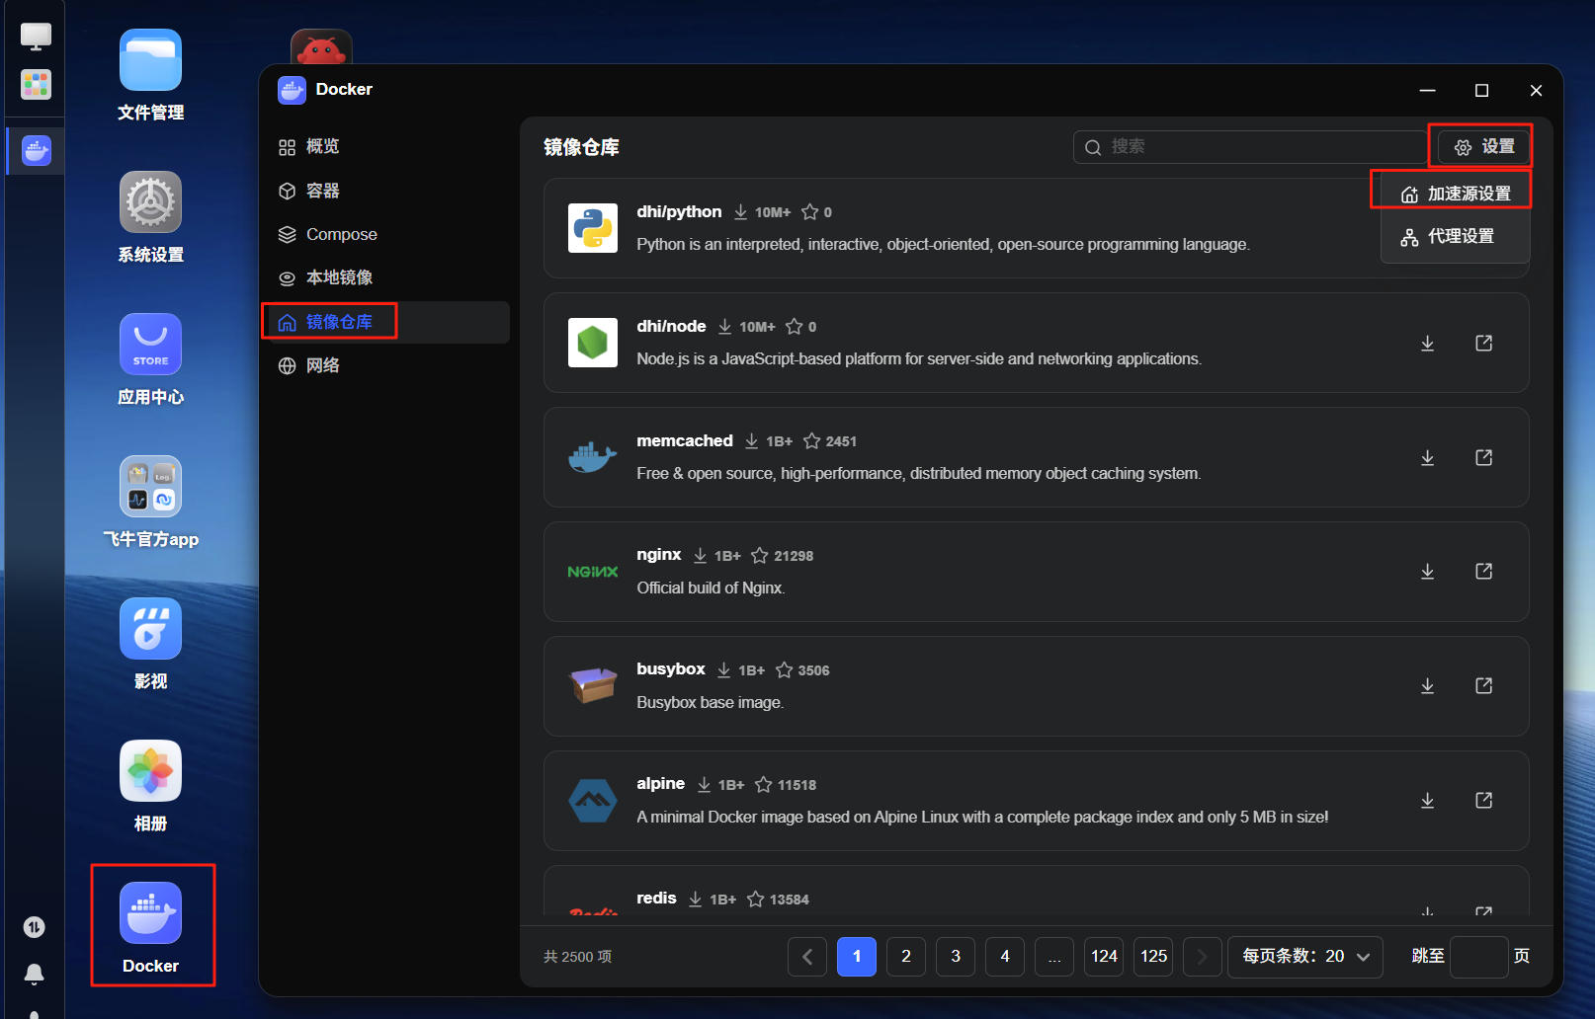Download the memcached image

[1427, 457]
